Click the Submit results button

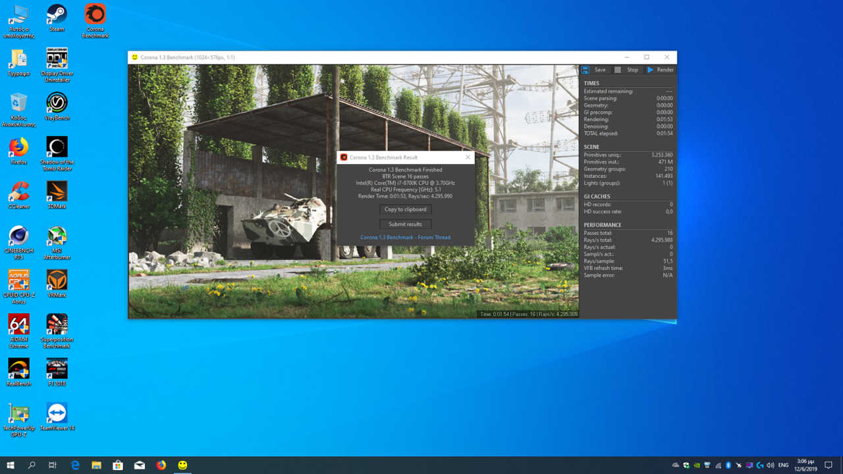[x=406, y=224]
